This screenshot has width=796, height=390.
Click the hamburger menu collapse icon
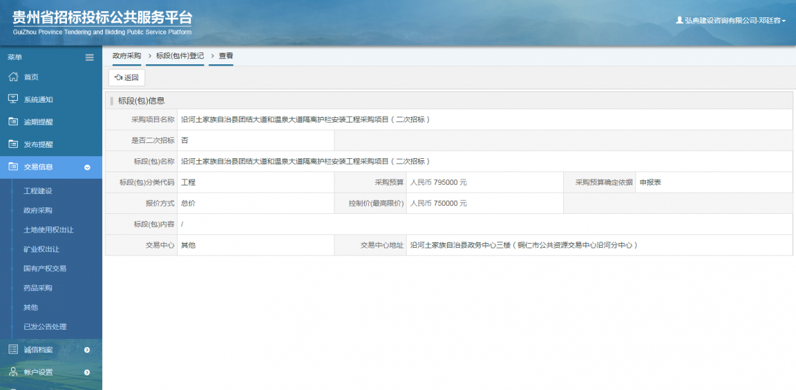(x=90, y=58)
